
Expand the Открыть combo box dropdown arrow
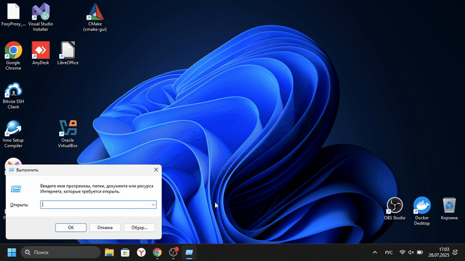(x=153, y=205)
